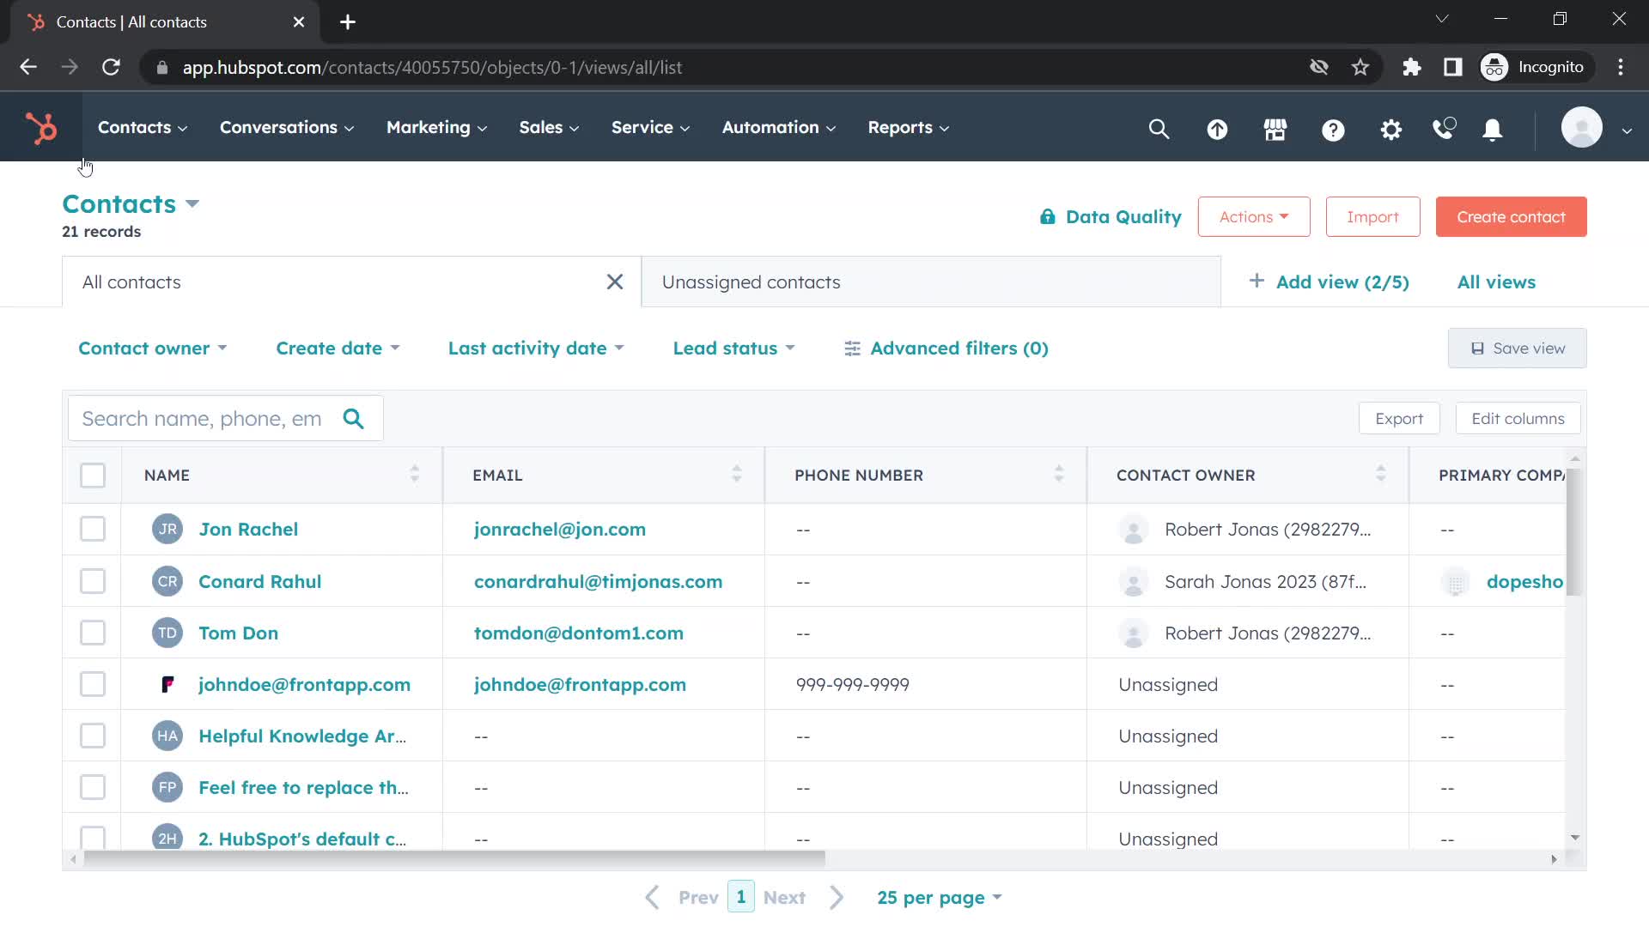
Task: Click the Help question mark icon
Action: click(1334, 128)
